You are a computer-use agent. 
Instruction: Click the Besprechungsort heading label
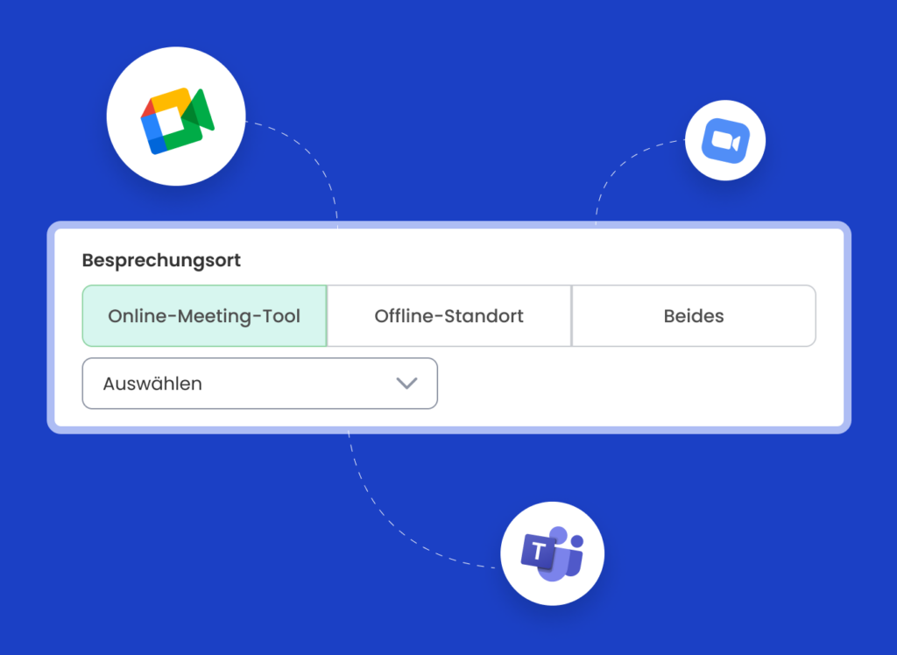(x=161, y=261)
